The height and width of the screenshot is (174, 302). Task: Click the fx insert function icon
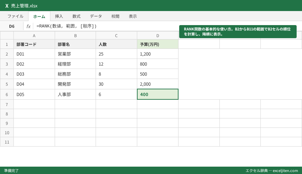pos(28,26)
